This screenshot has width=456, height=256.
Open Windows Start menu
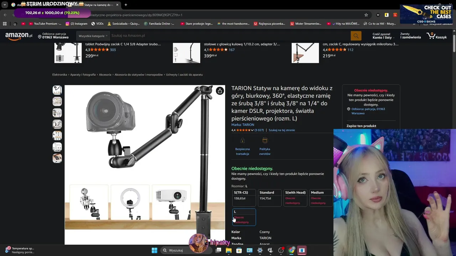tap(154, 250)
